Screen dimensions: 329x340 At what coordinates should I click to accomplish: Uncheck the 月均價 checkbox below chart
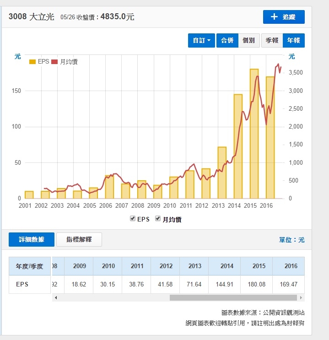(x=158, y=219)
